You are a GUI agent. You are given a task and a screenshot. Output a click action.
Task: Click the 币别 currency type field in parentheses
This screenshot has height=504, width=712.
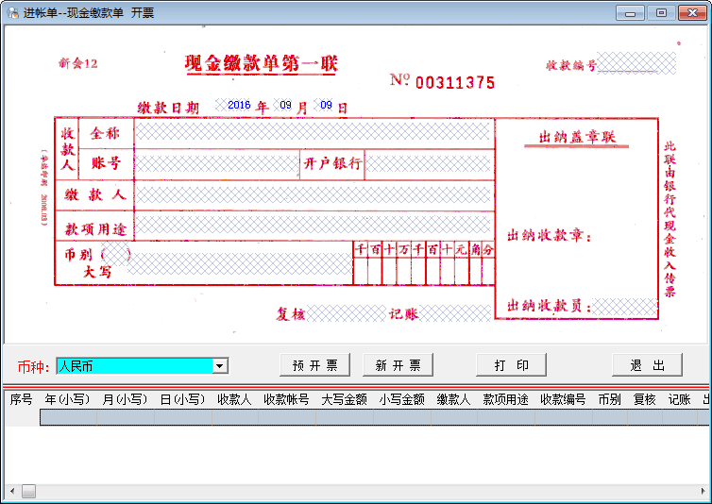[x=115, y=254]
